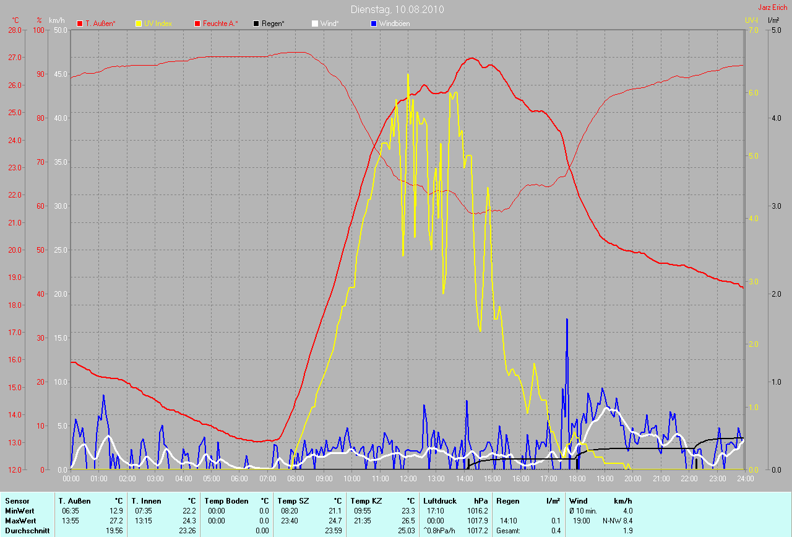The height and width of the screenshot is (537, 792).
Task: Click the 'UV-I' axis unit label
Action: [752, 20]
